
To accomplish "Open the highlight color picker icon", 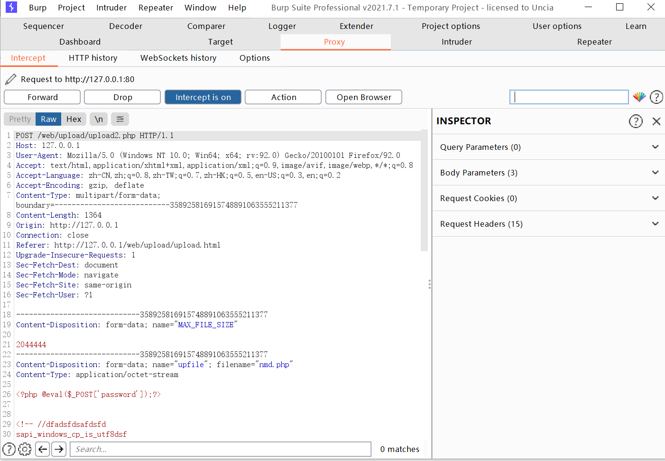I will pos(639,97).
